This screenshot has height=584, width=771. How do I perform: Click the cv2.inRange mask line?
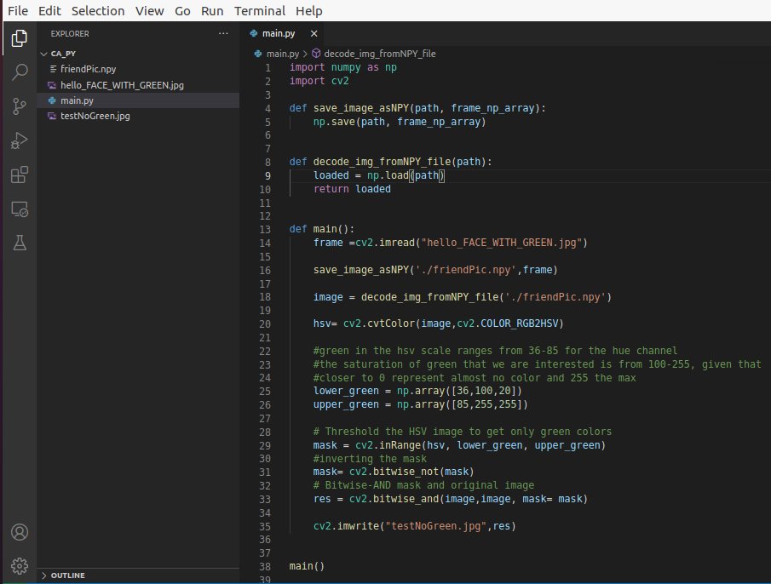click(x=459, y=445)
